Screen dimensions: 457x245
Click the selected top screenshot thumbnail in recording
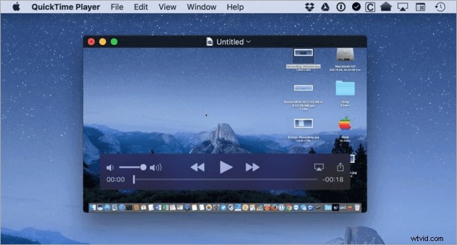click(303, 53)
